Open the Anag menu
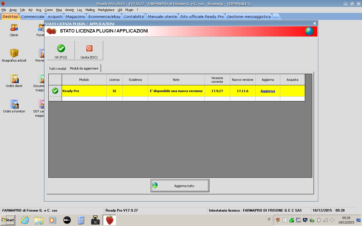The width and height of the screenshot is (362, 226). point(13,10)
